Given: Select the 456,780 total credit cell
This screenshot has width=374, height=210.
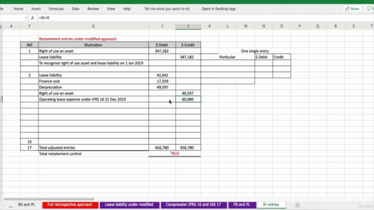Looking at the screenshot, I should [x=188, y=148].
